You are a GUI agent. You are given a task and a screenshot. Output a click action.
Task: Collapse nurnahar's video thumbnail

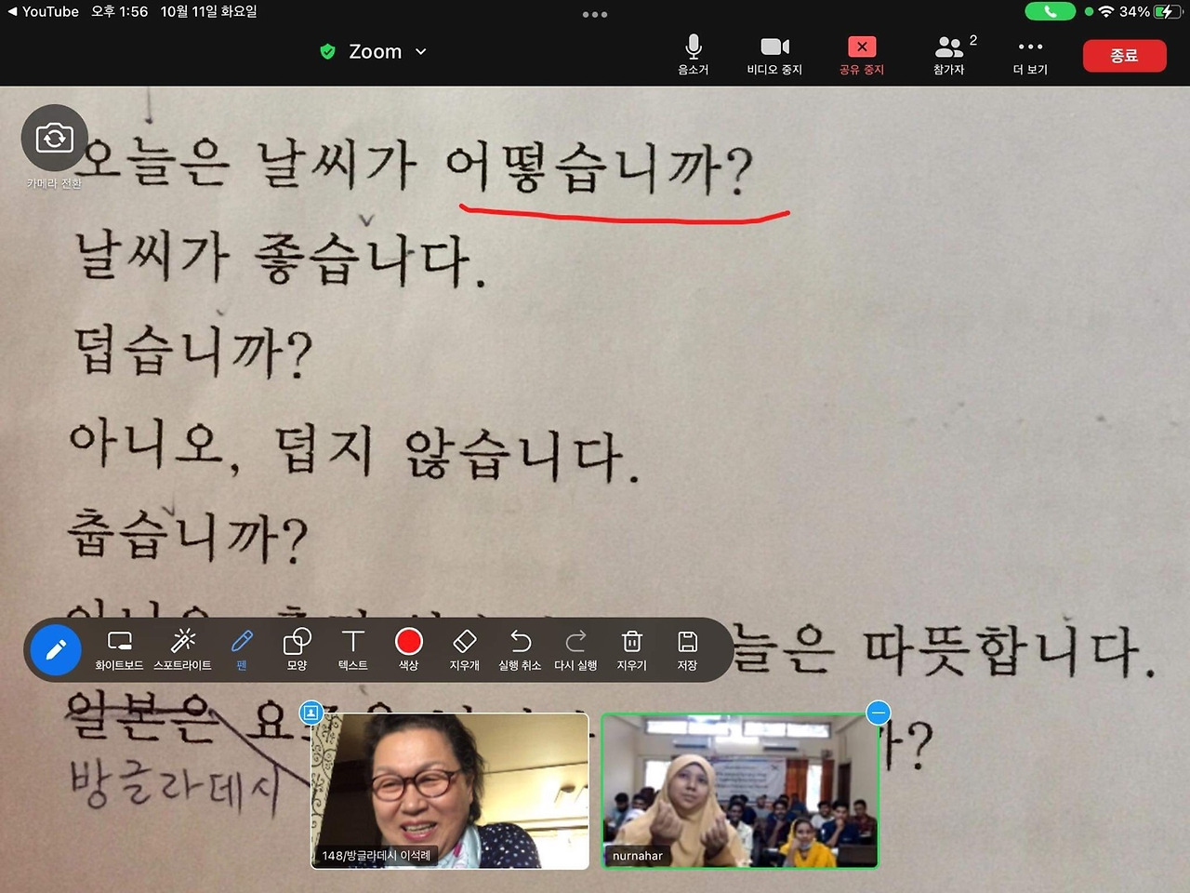click(878, 712)
